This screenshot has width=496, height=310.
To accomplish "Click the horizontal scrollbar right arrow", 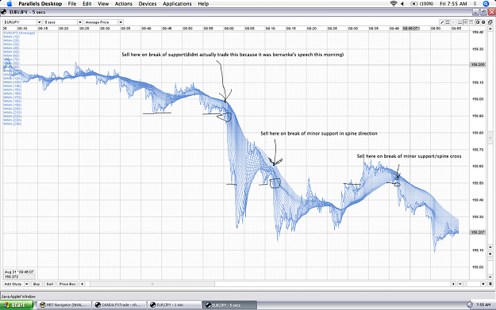I will [453, 284].
